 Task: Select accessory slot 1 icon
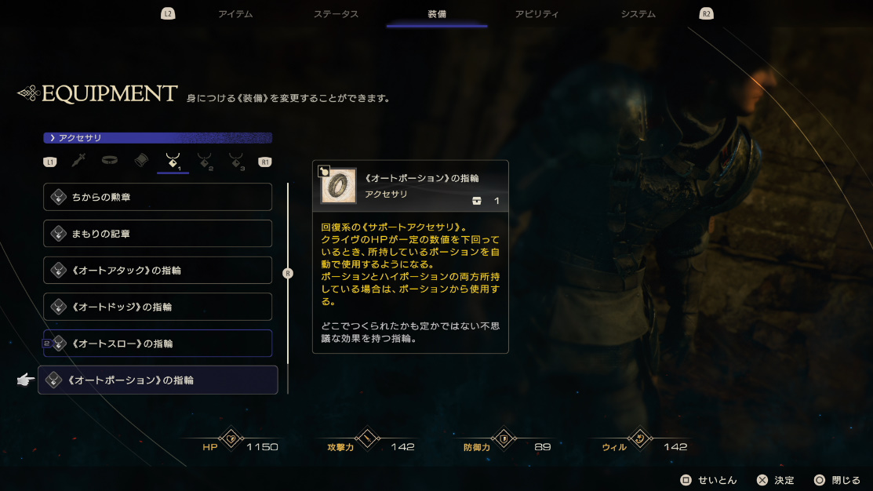[x=173, y=162]
